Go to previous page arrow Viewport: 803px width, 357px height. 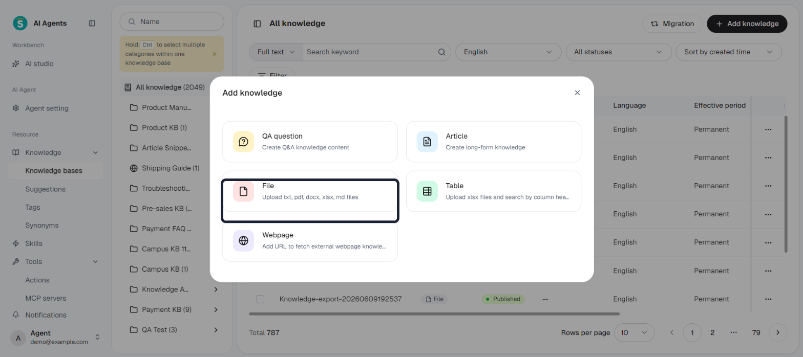point(672,332)
